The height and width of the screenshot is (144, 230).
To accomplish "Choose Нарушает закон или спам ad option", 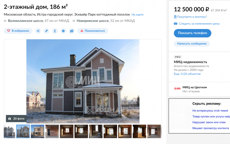I will pos(209,122).
